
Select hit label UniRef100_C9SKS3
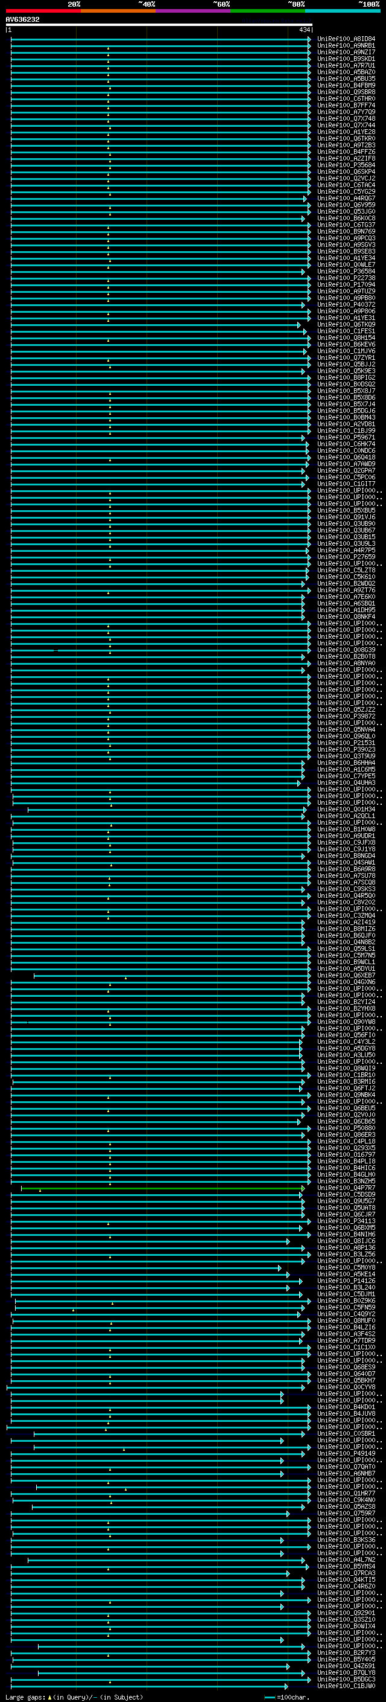tap(346, 889)
